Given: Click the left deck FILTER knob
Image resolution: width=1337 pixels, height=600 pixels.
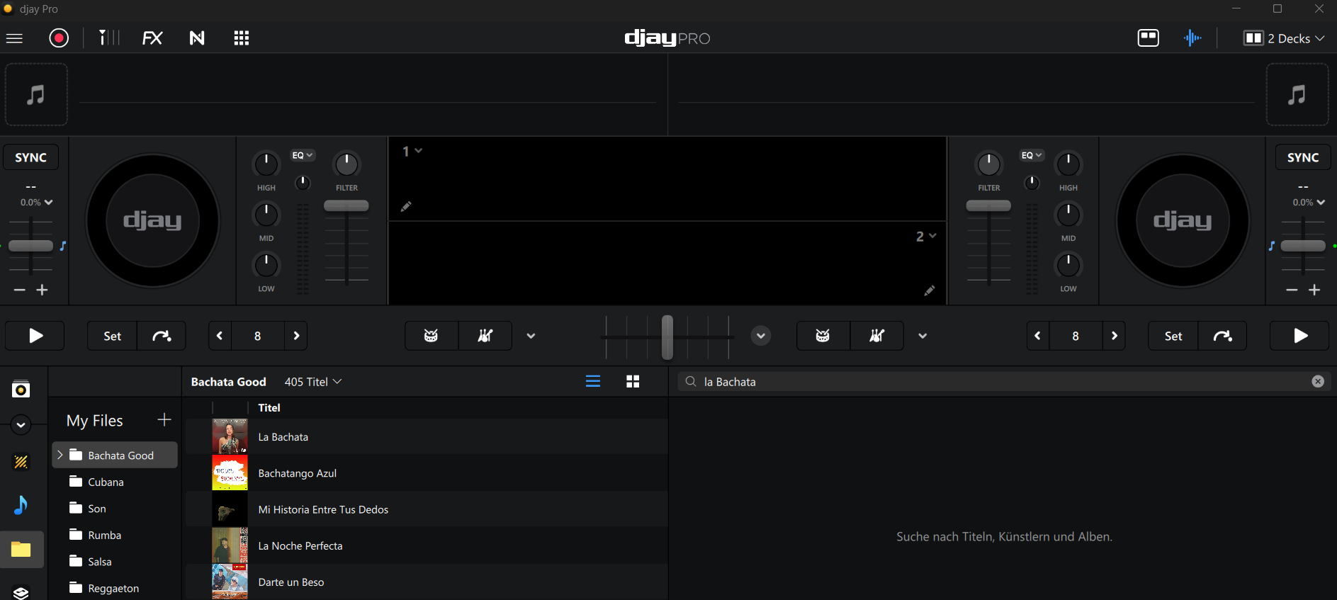Looking at the screenshot, I should 346,164.
